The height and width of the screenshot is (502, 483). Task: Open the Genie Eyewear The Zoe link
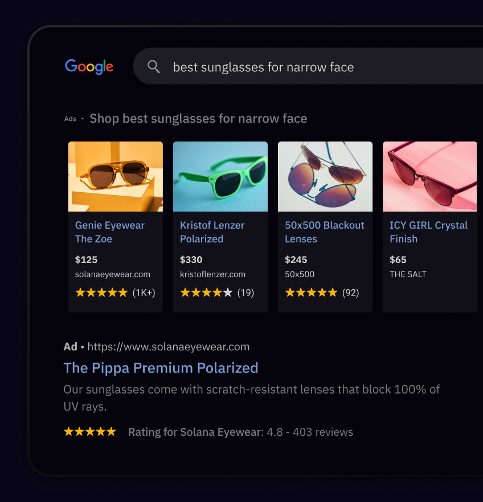[110, 232]
